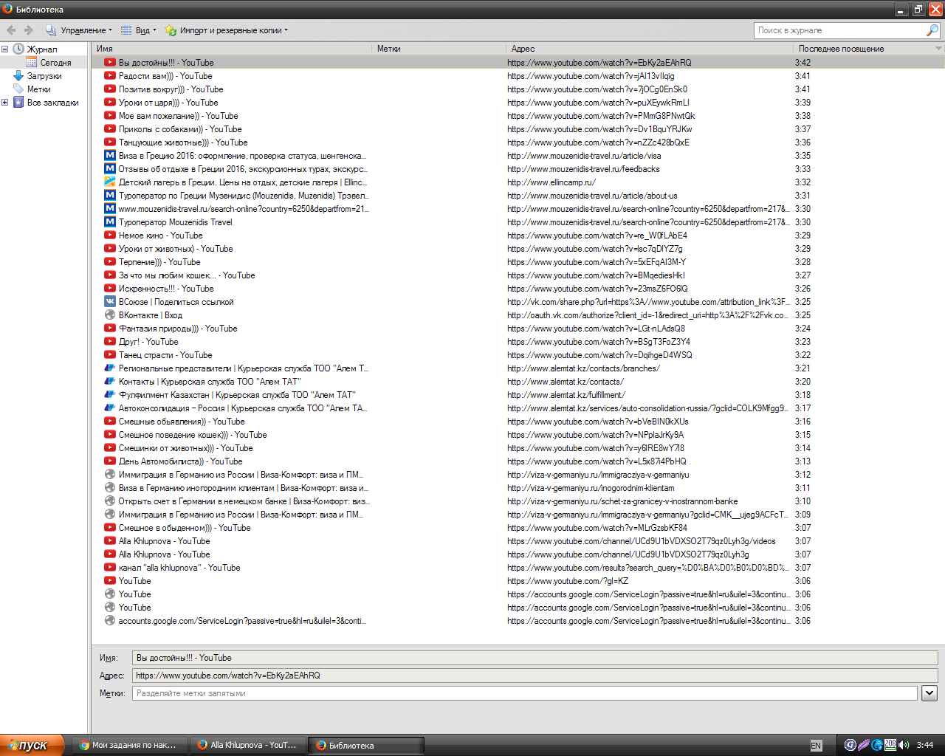The width and height of the screenshot is (945, 756).
Task: Select 'Смешное в обыденном))) - YouTube' entry
Action: [x=518, y=528]
